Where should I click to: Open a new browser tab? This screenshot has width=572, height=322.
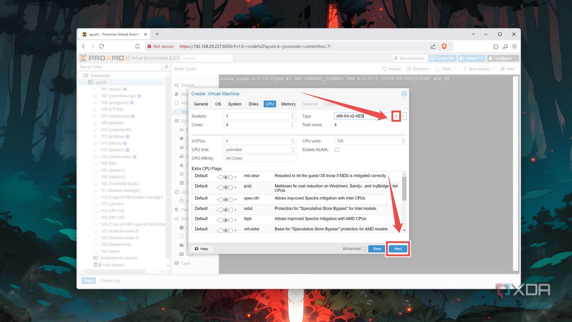click(x=157, y=34)
